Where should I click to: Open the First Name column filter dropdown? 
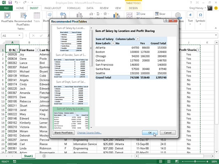coord(37,50)
